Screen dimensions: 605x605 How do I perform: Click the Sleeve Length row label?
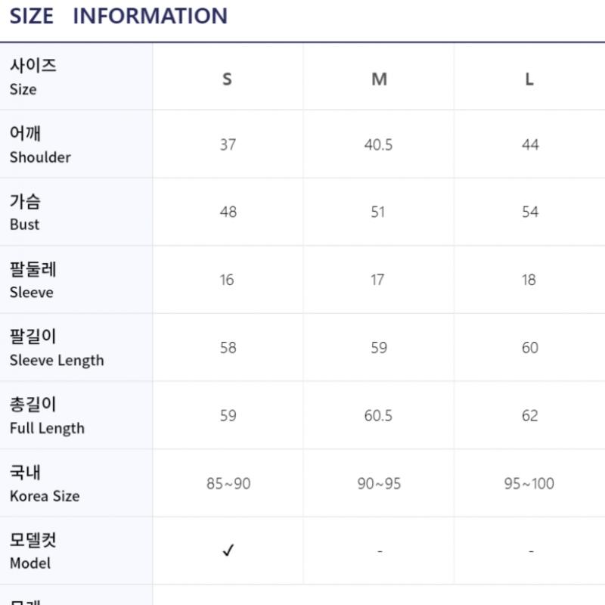point(57,348)
